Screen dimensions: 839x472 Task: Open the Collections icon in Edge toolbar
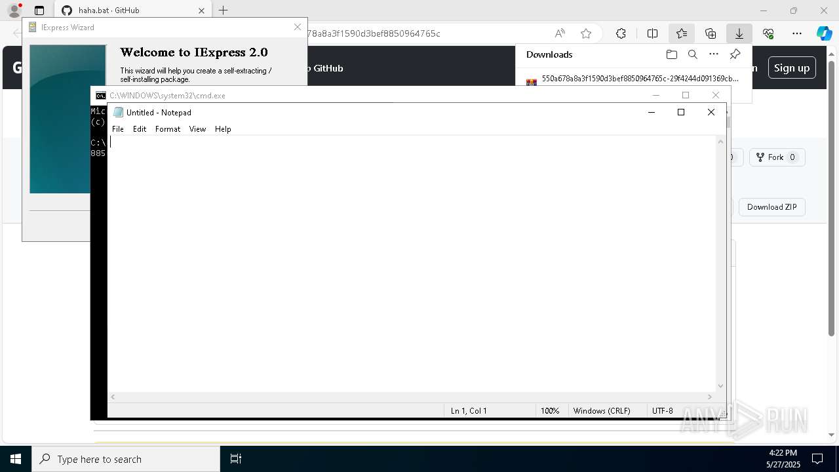tap(711, 33)
